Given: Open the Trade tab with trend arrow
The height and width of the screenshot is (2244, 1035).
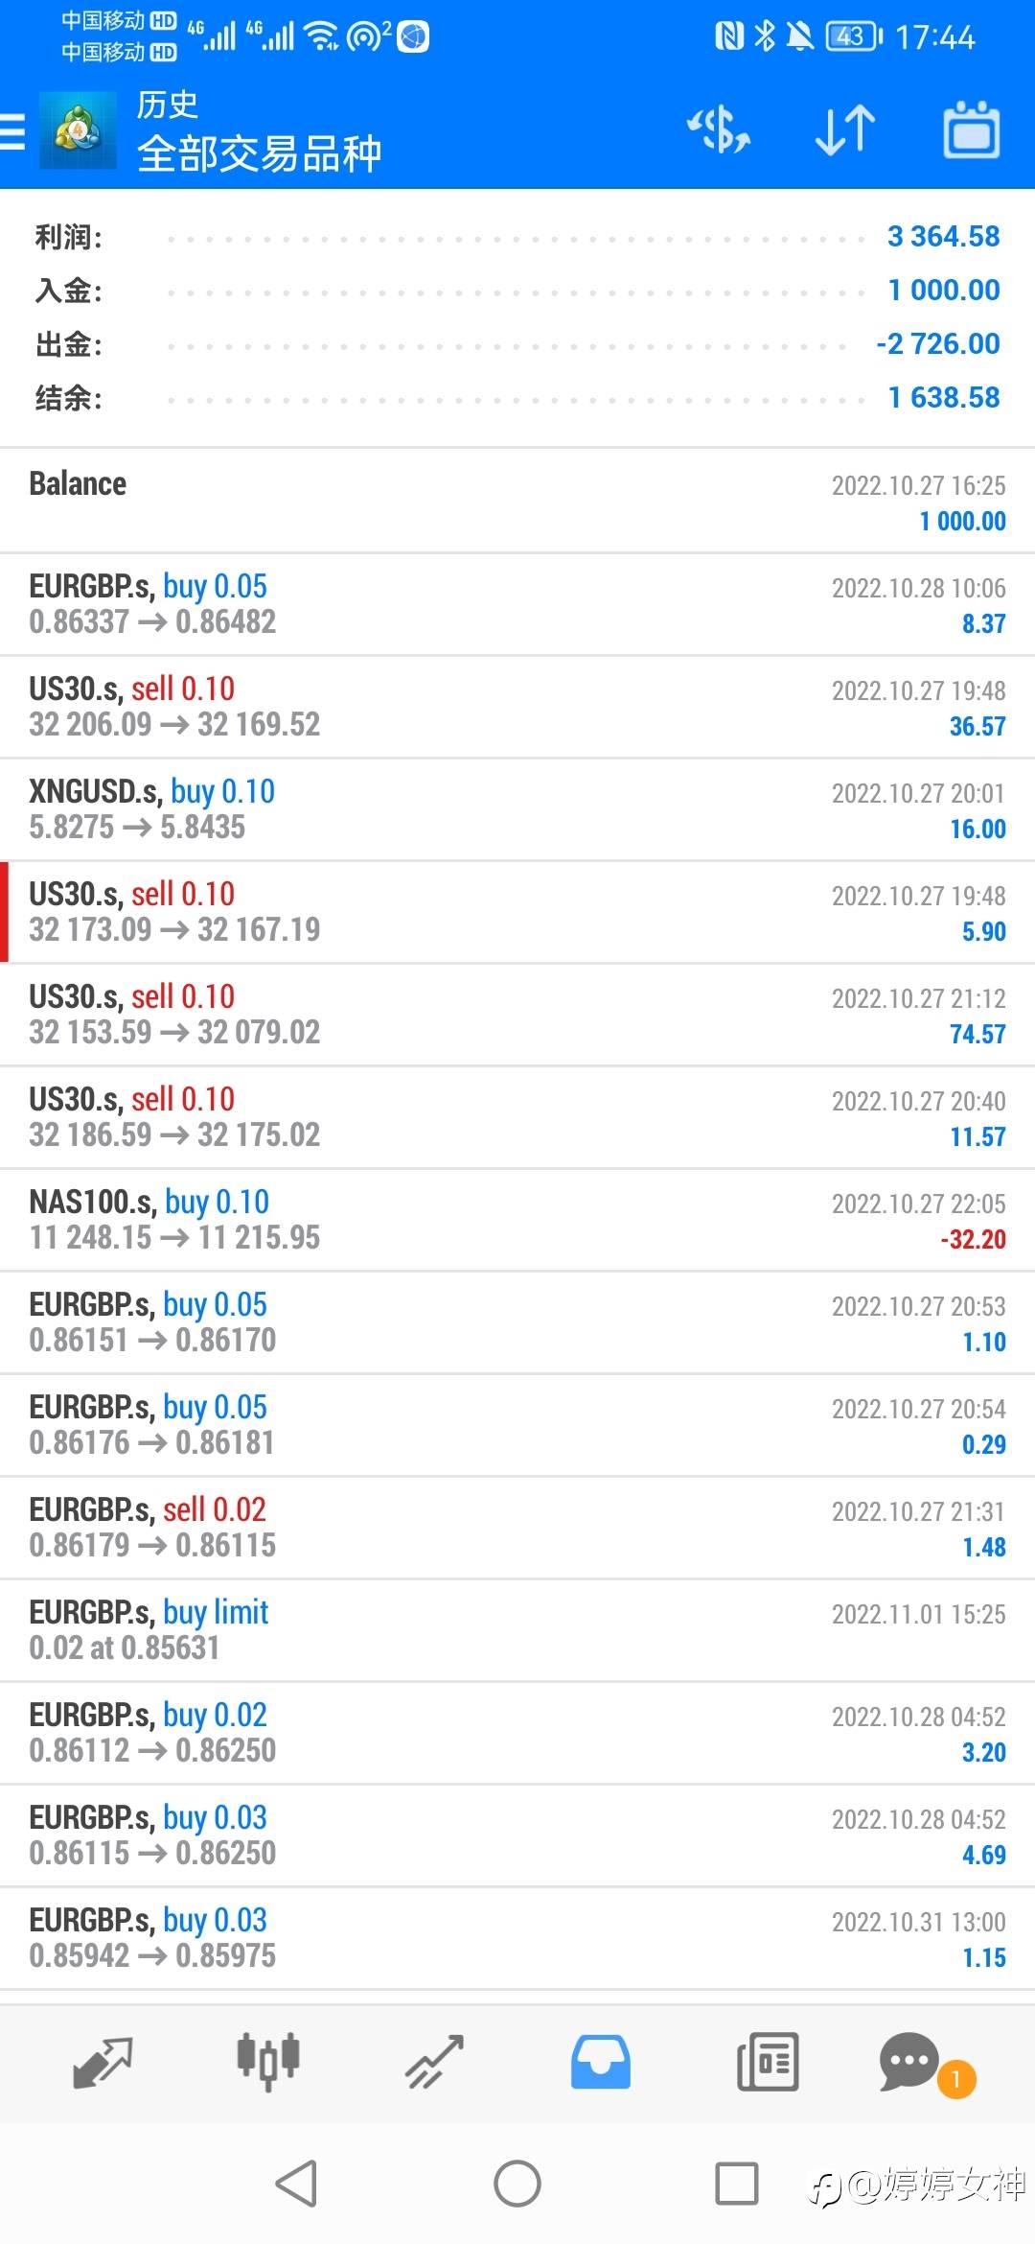Looking at the screenshot, I should (434, 2062).
